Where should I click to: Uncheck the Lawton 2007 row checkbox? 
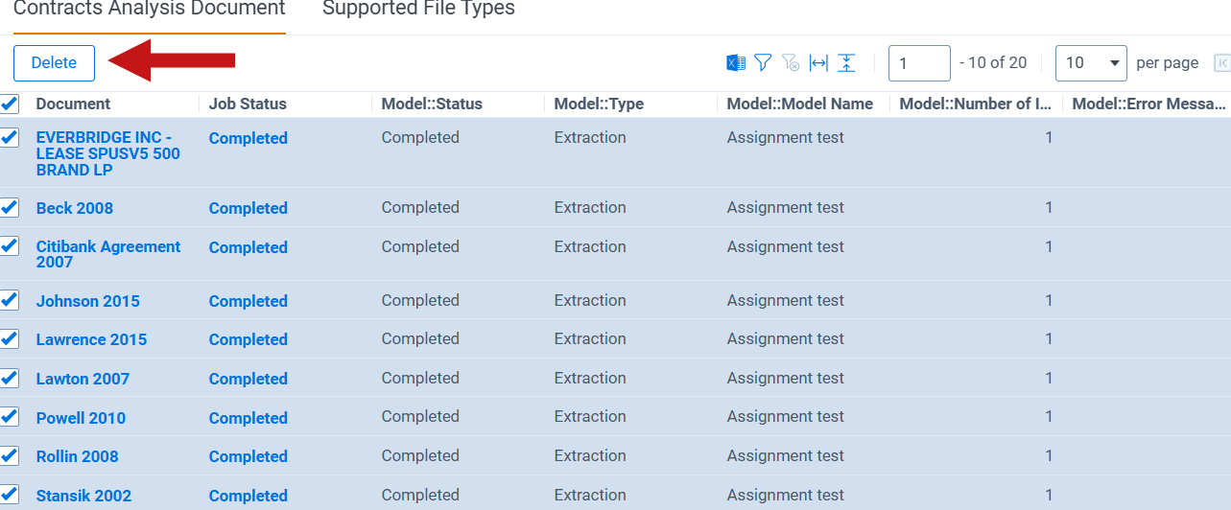(x=9, y=378)
